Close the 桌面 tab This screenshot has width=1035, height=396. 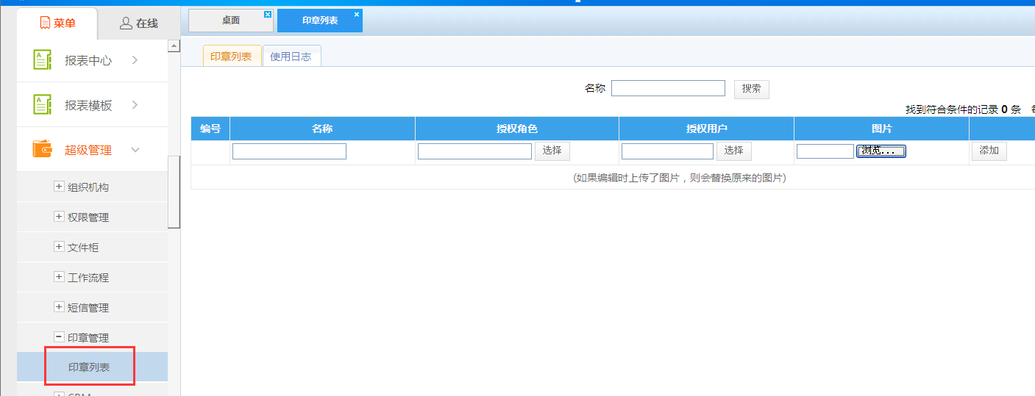click(x=267, y=14)
